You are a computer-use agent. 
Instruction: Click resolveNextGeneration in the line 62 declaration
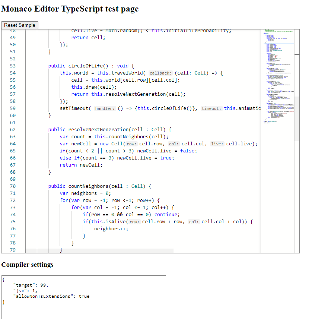[x=98, y=130]
